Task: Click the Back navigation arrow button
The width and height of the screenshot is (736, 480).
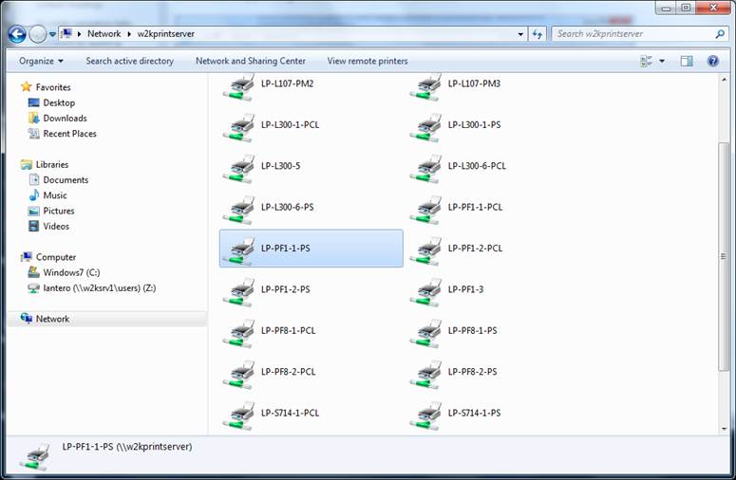Action: click(17, 34)
